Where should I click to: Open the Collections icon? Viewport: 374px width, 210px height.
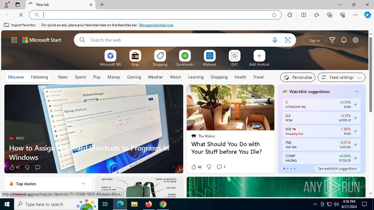point(330,15)
